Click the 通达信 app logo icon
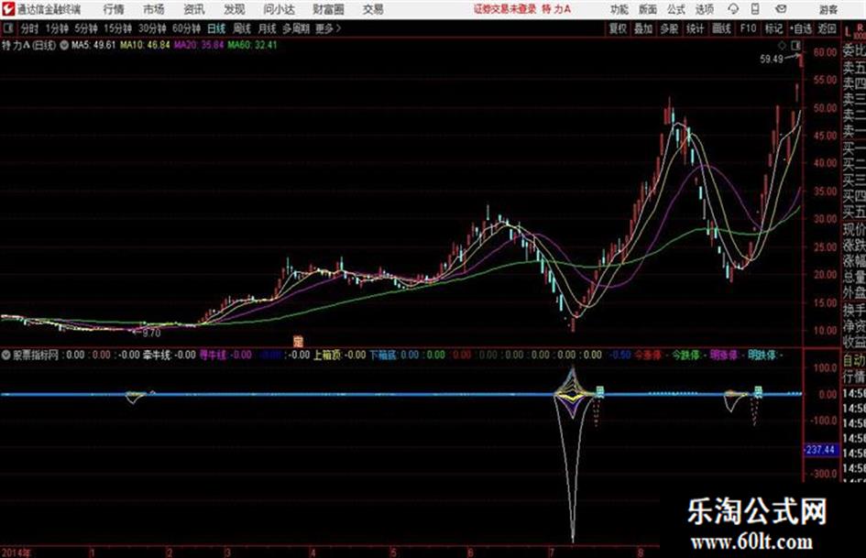The height and width of the screenshot is (558, 866). pyautogui.click(x=8, y=9)
